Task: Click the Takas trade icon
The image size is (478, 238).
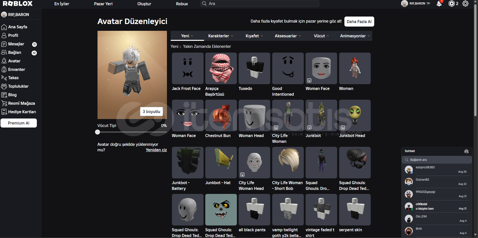Action: [4, 78]
